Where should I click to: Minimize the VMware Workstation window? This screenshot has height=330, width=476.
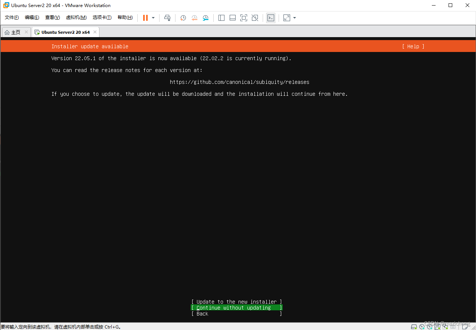click(434, 5)
